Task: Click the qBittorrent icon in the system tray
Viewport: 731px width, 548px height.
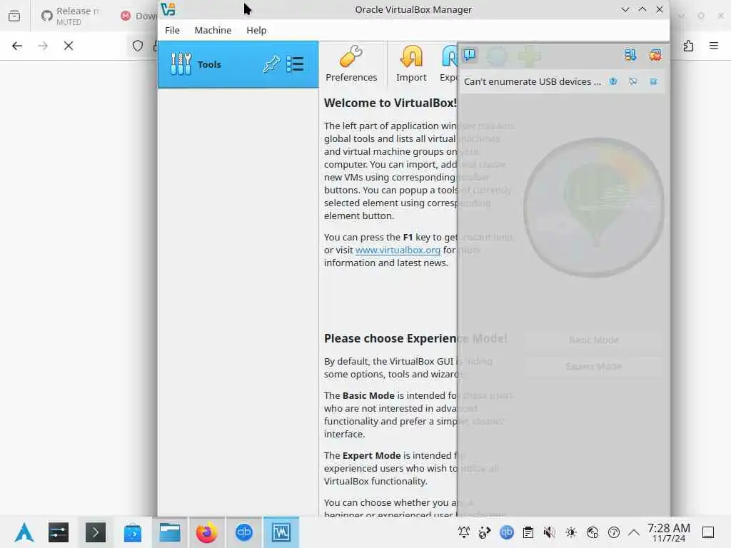Action: [507, 532]
